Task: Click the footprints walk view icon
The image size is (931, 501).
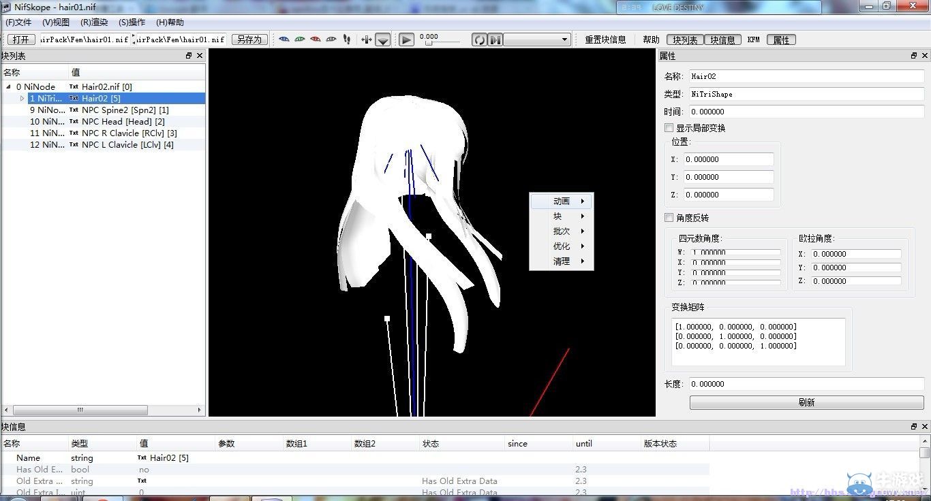Action: (347, 39)
